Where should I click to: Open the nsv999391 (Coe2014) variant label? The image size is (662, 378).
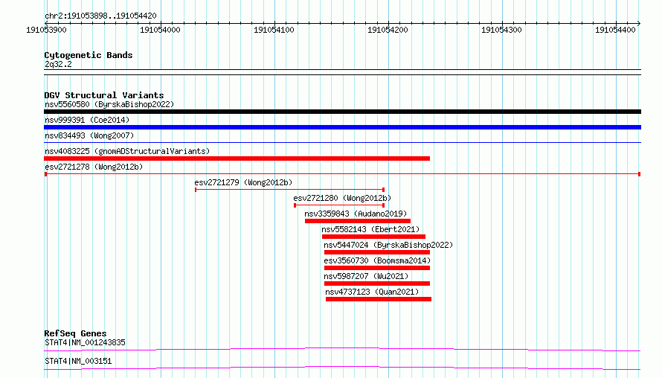[87, 120]
